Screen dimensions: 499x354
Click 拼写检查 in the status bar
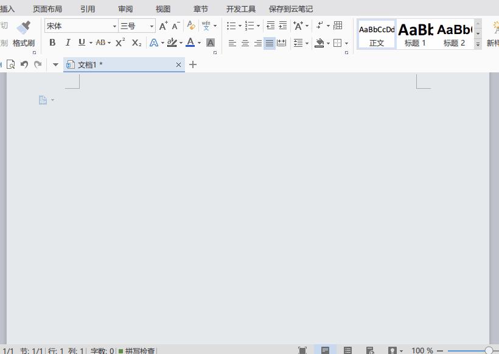click(x=139, y=351)
